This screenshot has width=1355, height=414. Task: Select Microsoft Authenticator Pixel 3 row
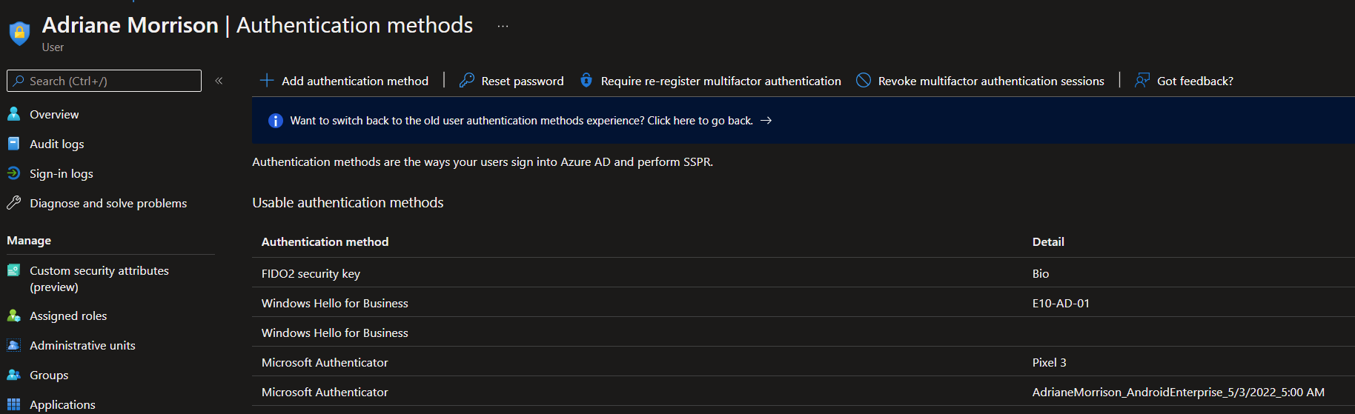[804, 361]
